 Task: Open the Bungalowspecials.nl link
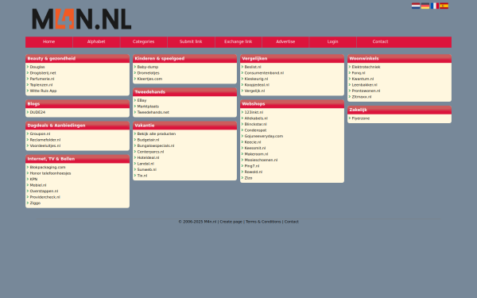pyautogui.click(x=156, y=145)
